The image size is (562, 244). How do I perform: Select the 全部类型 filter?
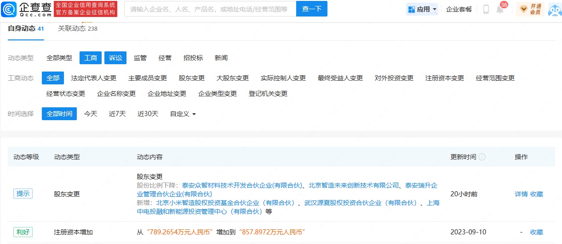pos(59,58)
